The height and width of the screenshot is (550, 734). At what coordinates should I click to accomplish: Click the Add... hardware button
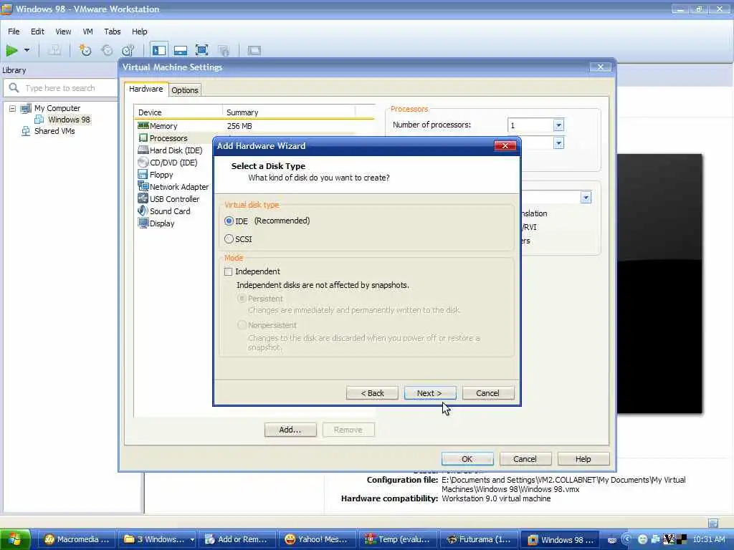290,430
